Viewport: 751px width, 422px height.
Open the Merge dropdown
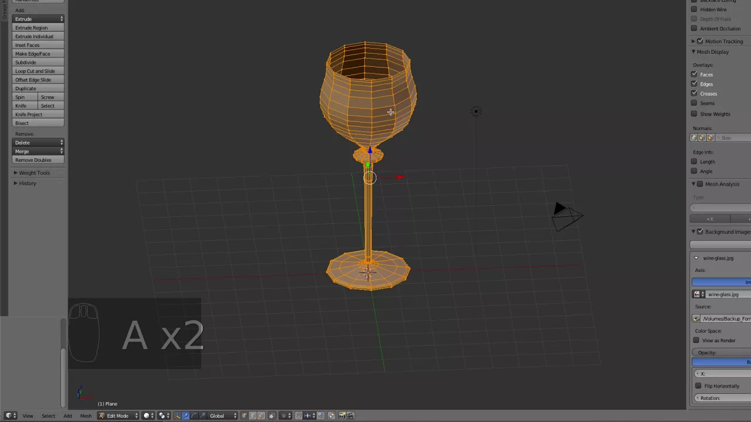click(38, 151)
